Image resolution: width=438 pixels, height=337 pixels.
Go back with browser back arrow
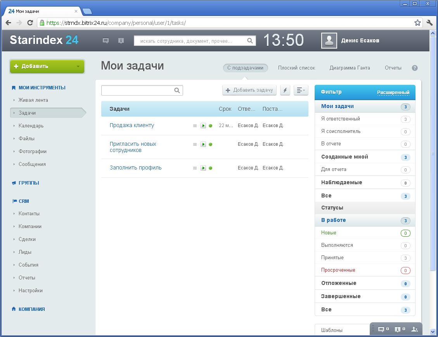9,23
